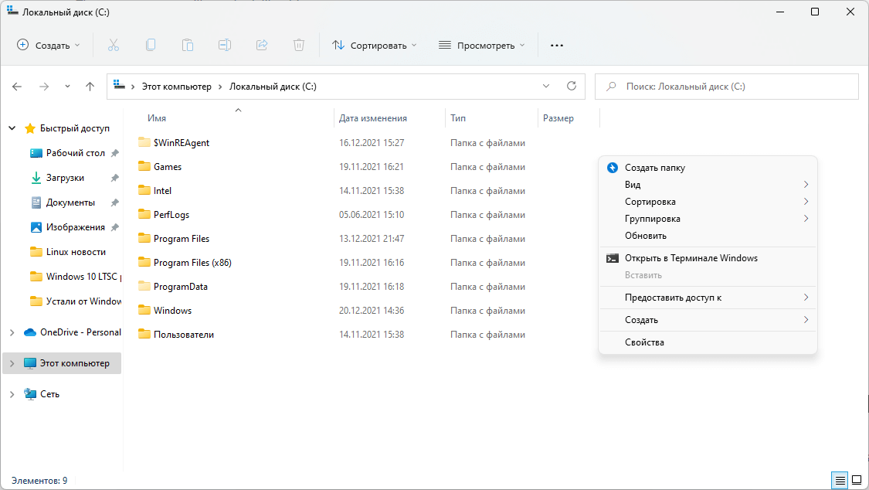The height and width of the screenshot is (490, 869).
Task: Select Рабочий стол in quick access
Action: (75, 153)
